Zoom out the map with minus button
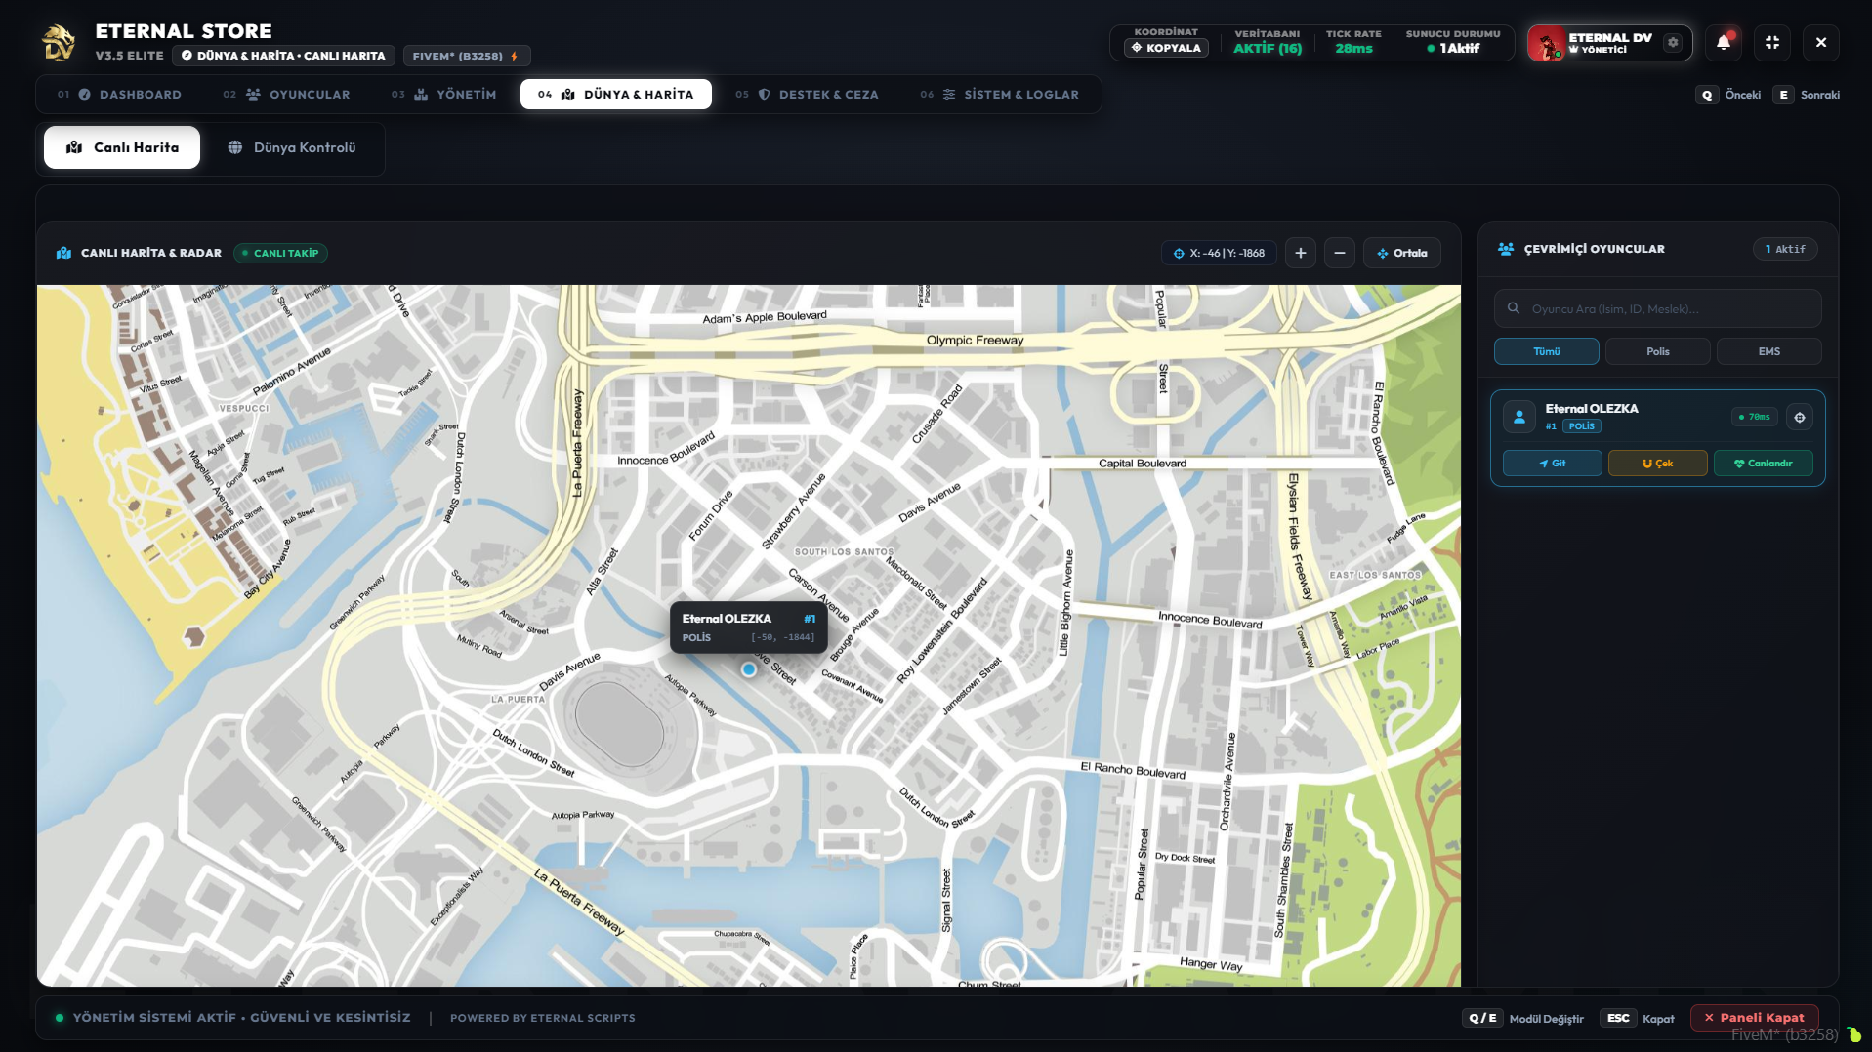1872x1052 pixels. 1340,254
